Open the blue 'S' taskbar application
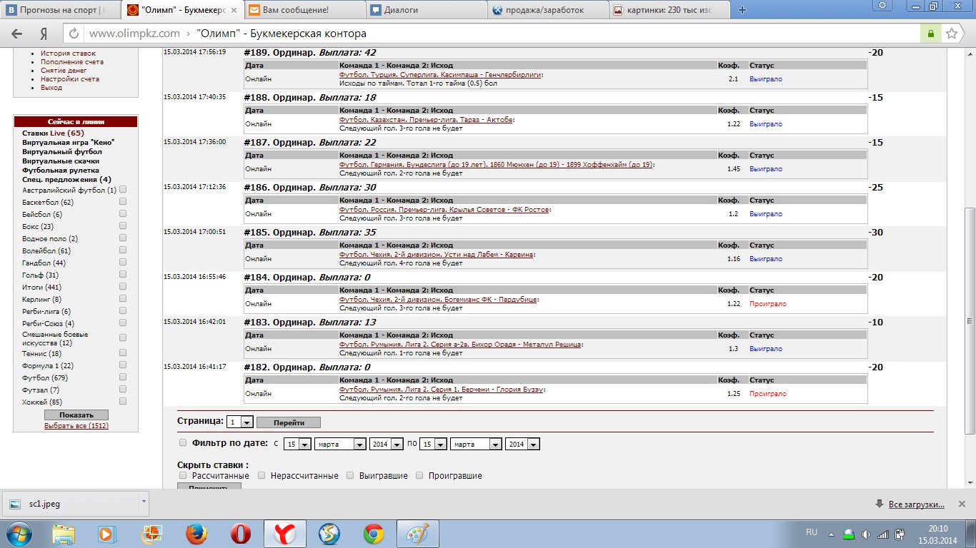 pyautogui.click(x=329, y=534)
